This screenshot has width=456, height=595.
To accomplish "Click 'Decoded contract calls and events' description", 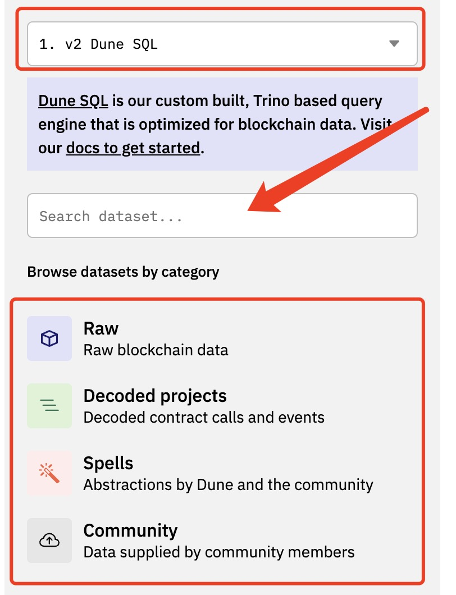I will [204, 418].
